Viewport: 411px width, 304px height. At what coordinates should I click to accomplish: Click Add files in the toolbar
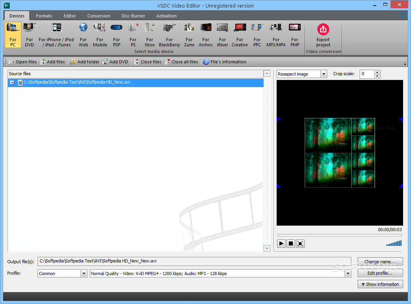tap(53, 62)
